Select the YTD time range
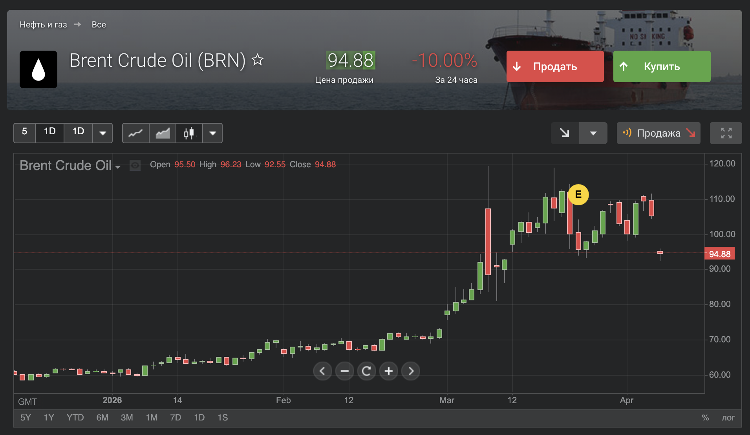750x435 pixels. point(75,418)
